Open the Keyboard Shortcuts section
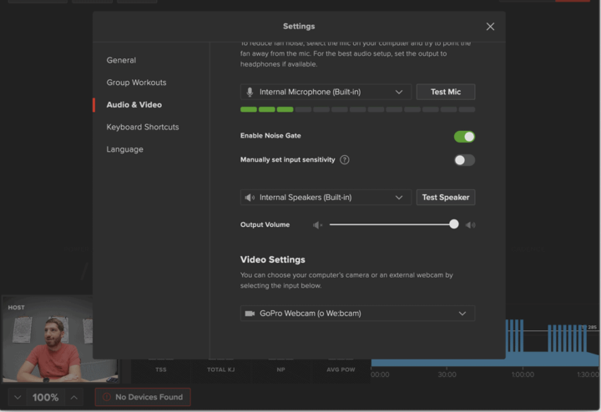 (143, 127)
